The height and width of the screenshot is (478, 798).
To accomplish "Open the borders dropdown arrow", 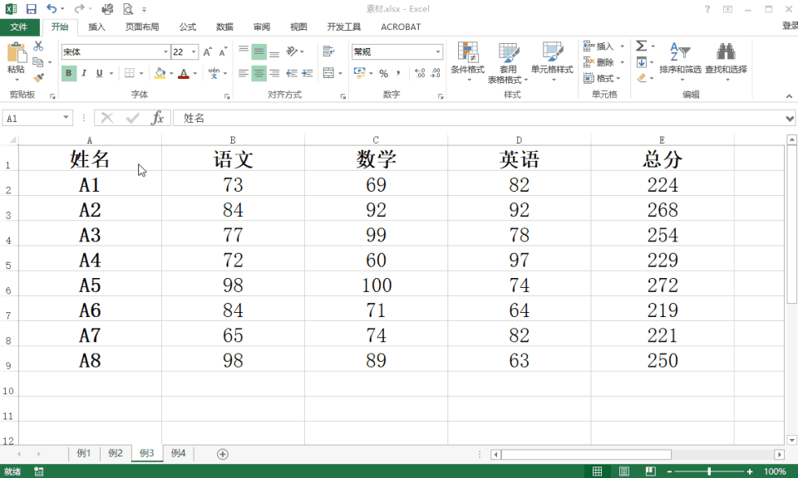I will click(141, 73).
